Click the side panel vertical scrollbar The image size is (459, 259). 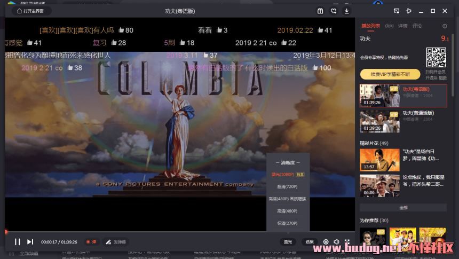(x=453, y=65)
